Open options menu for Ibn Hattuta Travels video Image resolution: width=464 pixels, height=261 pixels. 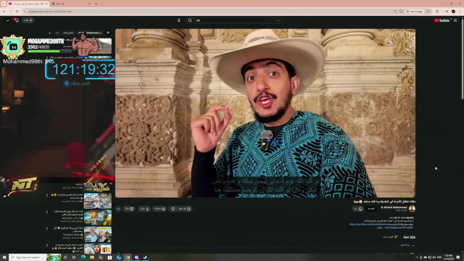point(47,228)
